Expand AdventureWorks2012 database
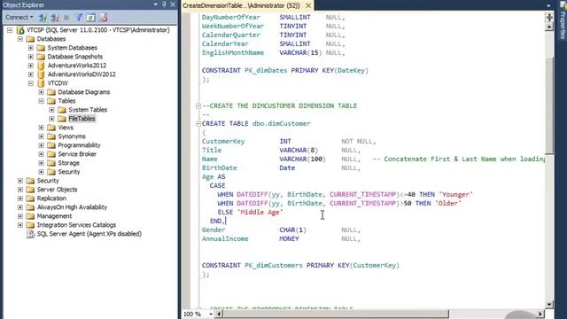The height and width of the screenshot is (319, 567). [31, 66]
